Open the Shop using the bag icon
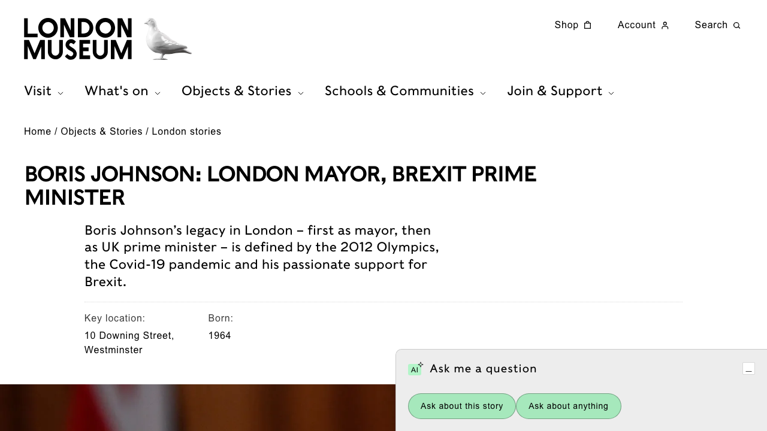 tap(588, 25)
